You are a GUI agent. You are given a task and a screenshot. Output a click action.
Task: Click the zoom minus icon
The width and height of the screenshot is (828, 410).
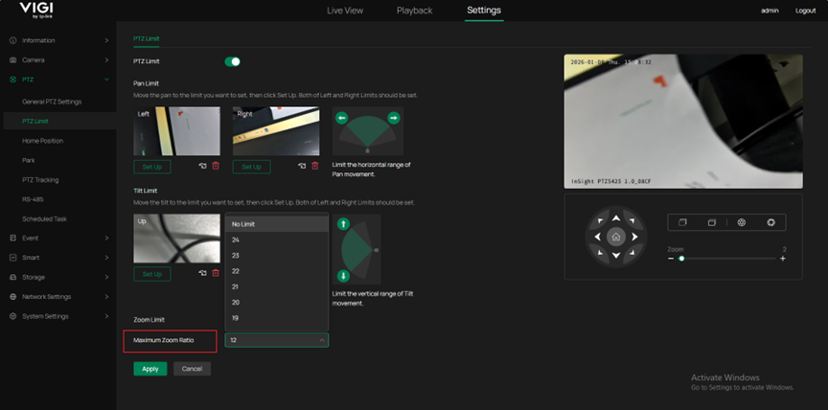[x=671, y=259]
